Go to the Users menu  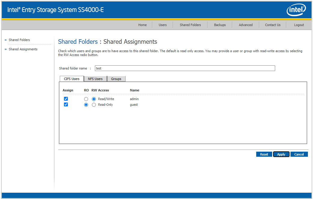click(163, 25)
